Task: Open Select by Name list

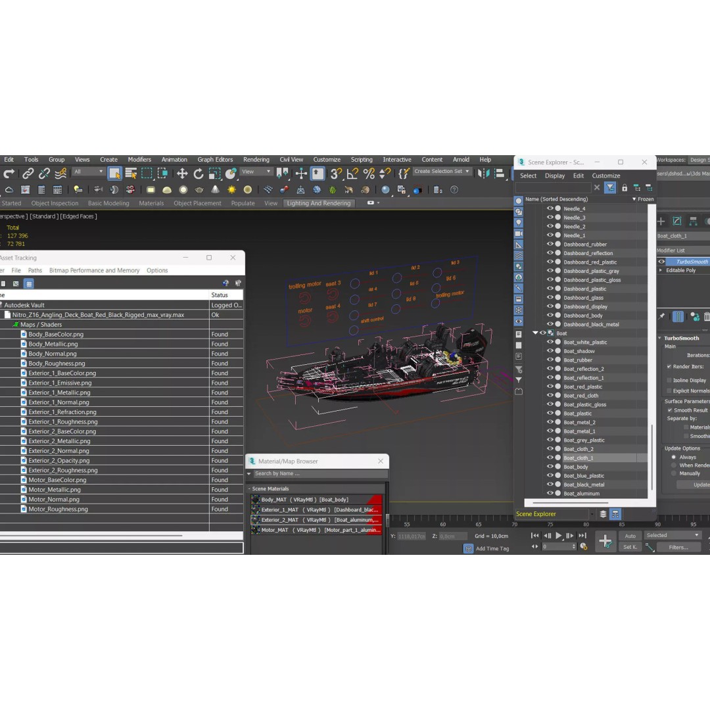Action: point(131,174)
